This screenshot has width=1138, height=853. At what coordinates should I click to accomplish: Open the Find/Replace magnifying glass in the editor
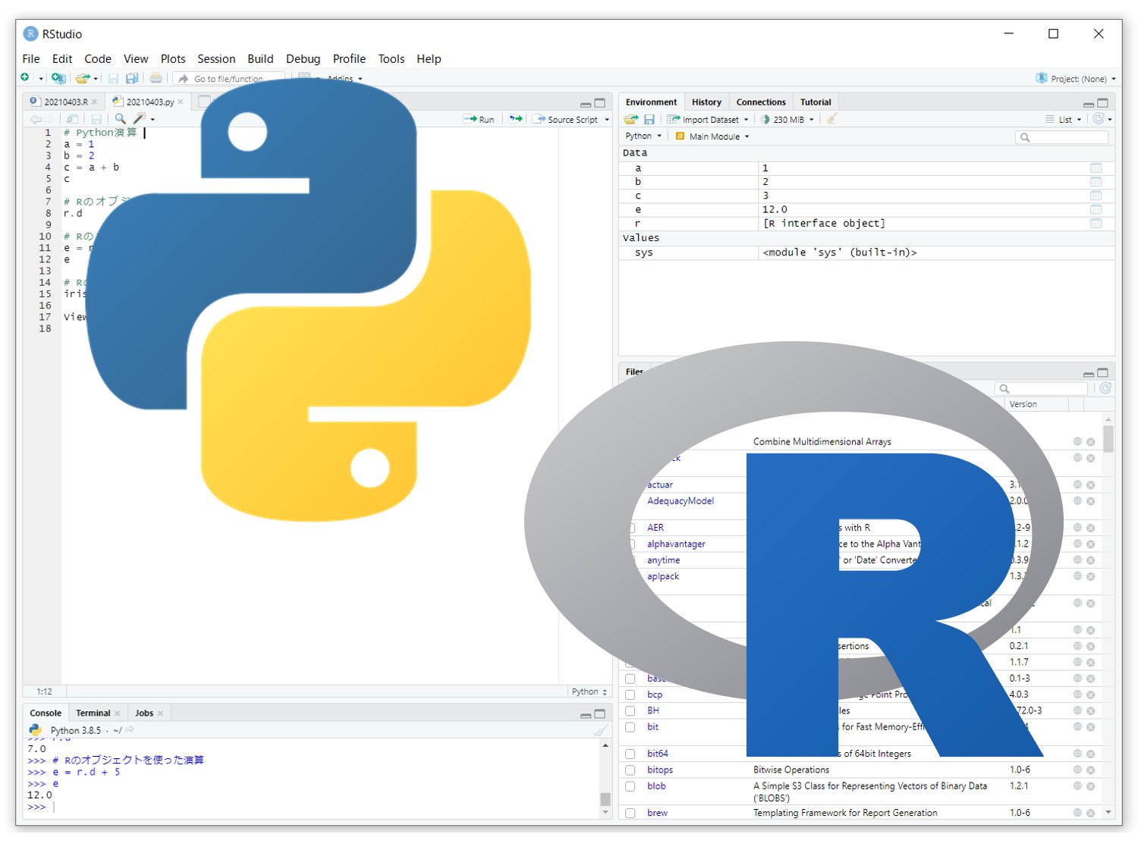[121, 119]
